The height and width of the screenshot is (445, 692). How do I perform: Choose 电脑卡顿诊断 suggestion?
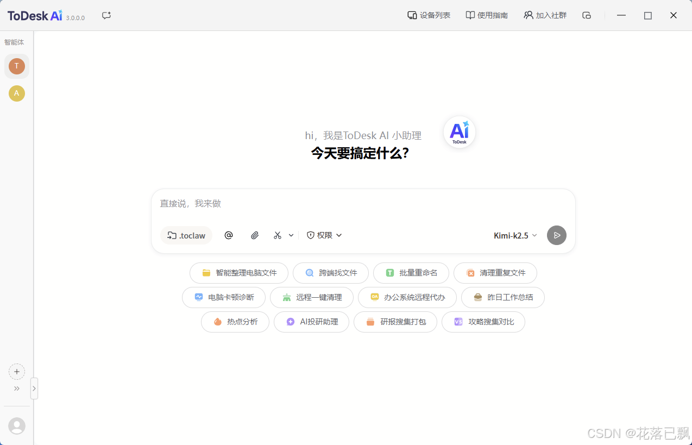(x=224, y=297)
